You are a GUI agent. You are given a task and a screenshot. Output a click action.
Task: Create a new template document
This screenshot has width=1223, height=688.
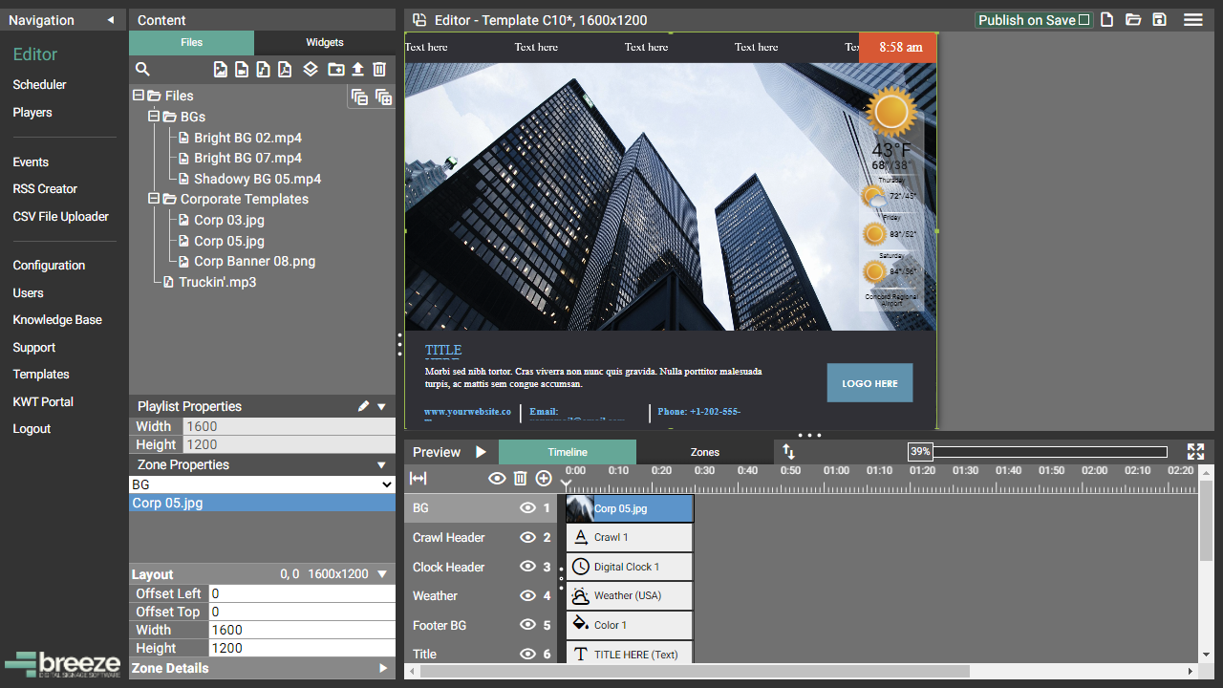point(1106,20)
